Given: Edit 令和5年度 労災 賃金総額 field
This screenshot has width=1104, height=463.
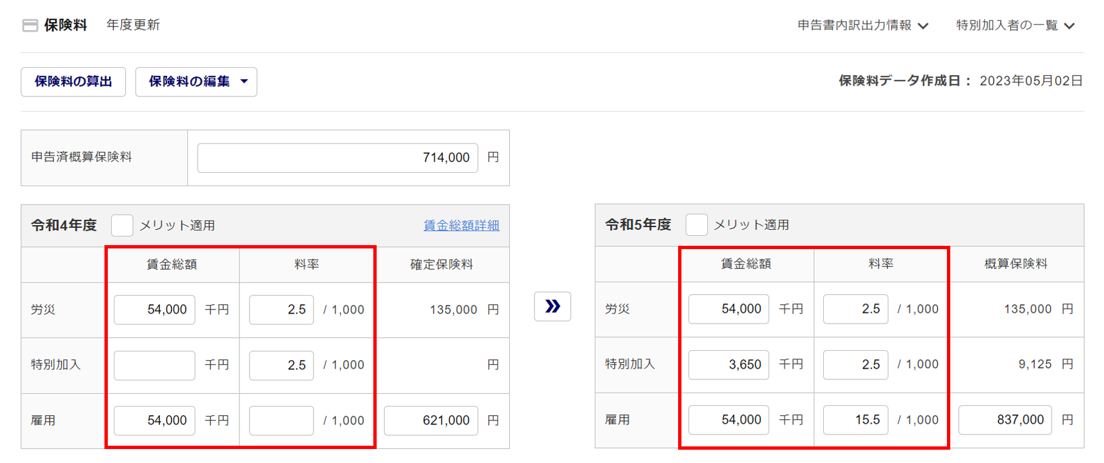Looking at the screenshot, I should pyautogui.click(x=729, y=309).
